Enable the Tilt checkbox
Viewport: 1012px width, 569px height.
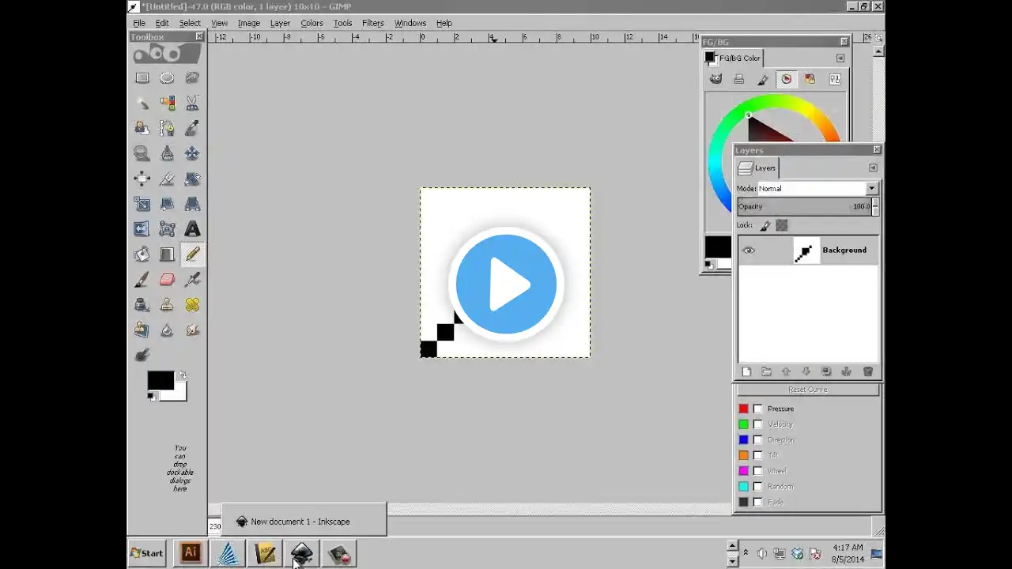pyautogui.click(x=757, y=455)
